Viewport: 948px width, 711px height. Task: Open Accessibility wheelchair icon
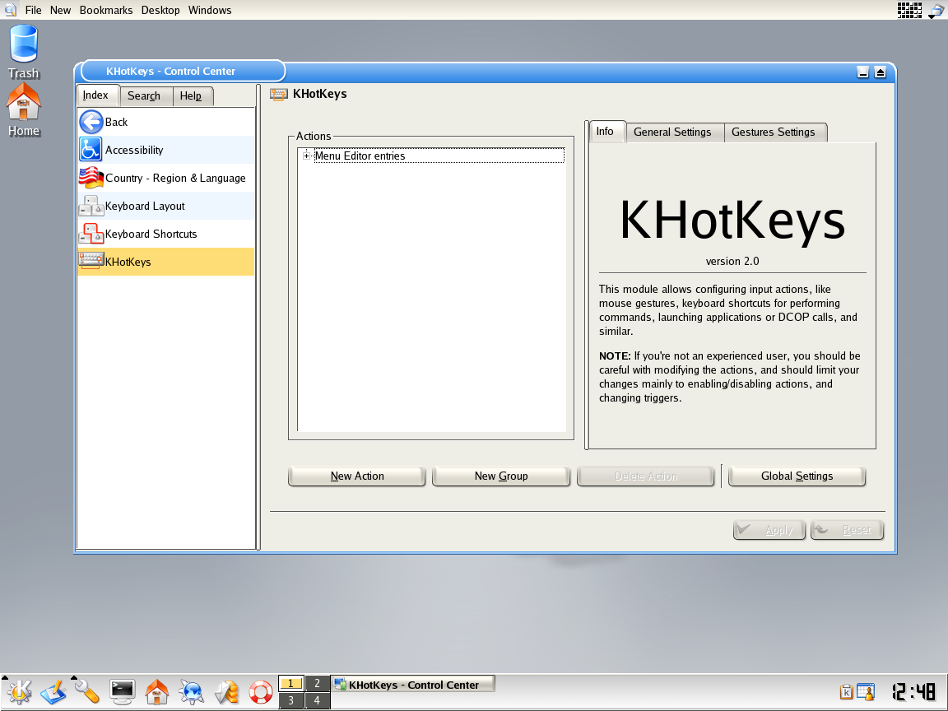91,150
